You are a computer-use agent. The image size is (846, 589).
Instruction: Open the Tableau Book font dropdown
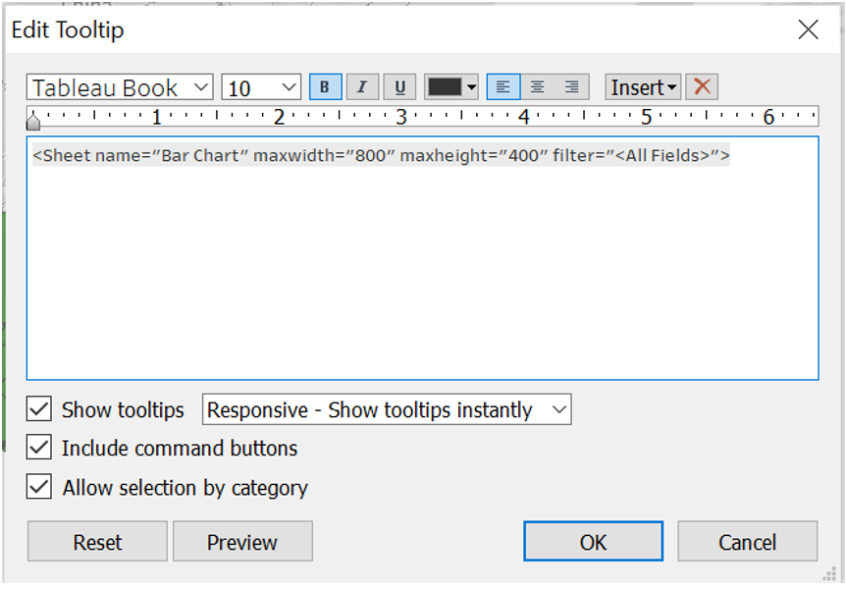tap(119, 87)
